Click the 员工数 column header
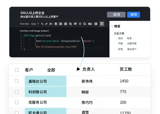The image size is (160, 114). [126, 69]
